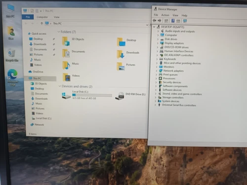Select Security devices in Device Manager
The image size is (247, 185).
point(172,82)
